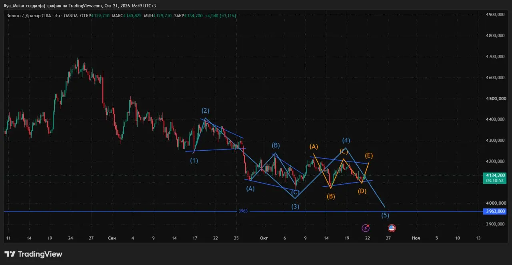Image resolution: width=512 pixels, height=265 pixels.
Task: Select the orange (C) wave label
Action: 344,151
